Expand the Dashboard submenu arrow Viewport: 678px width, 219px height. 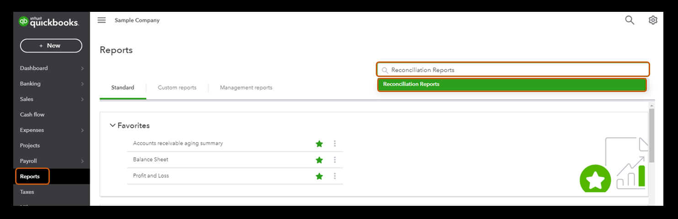tap(82, 68)
